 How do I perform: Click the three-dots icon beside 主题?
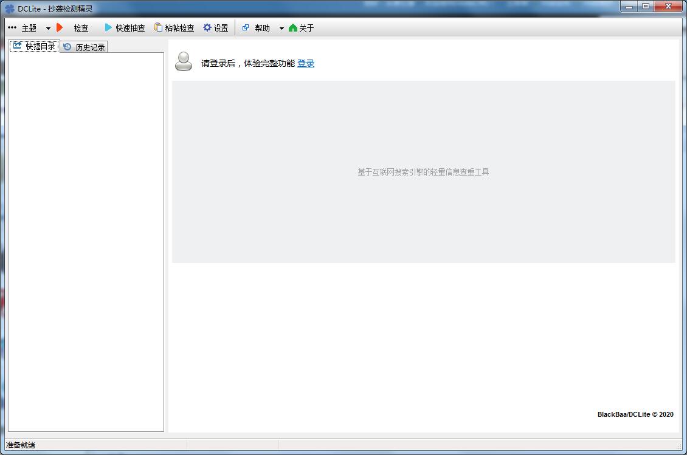(12, 27)
